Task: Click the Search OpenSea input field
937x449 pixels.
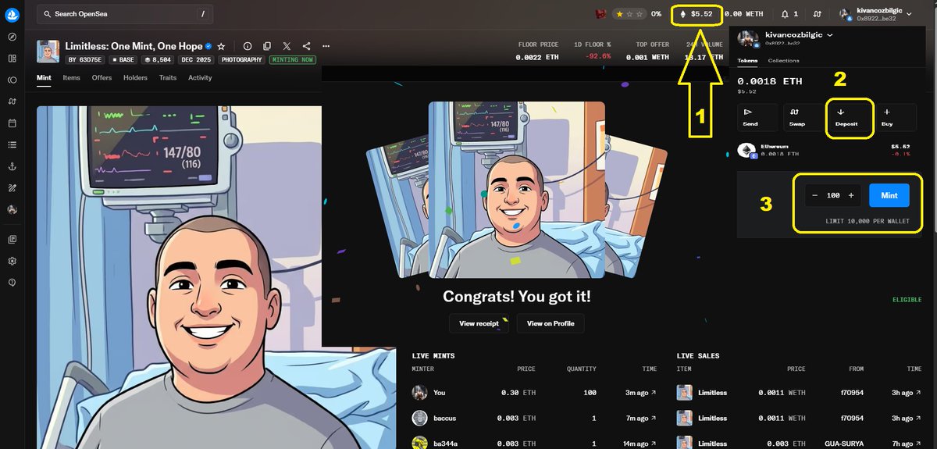Action: coord(125,14)
